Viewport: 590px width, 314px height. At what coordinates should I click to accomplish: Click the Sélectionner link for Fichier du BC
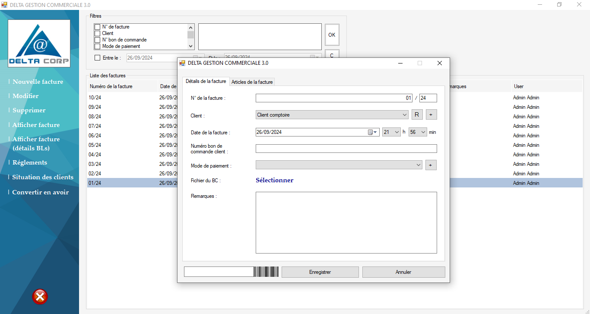click(x=274, y=180)
